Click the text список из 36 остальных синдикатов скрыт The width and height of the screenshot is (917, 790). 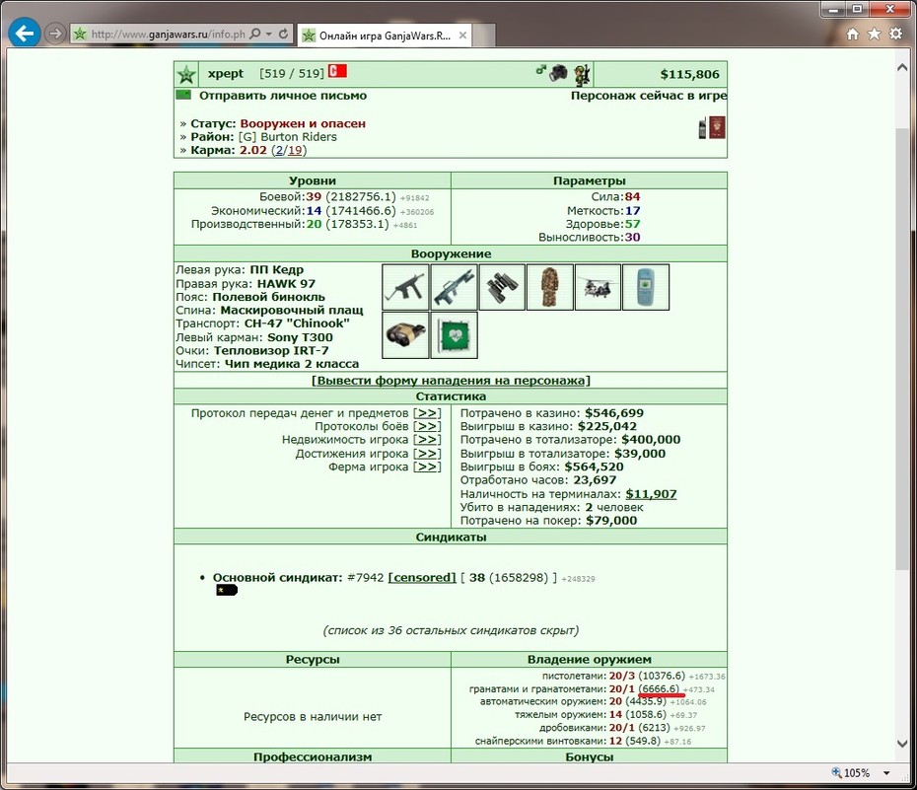451,630
